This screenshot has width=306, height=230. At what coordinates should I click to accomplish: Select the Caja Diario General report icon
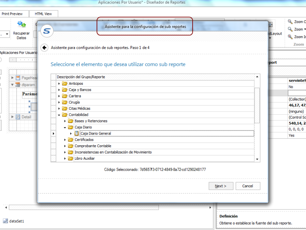point(76,133)
